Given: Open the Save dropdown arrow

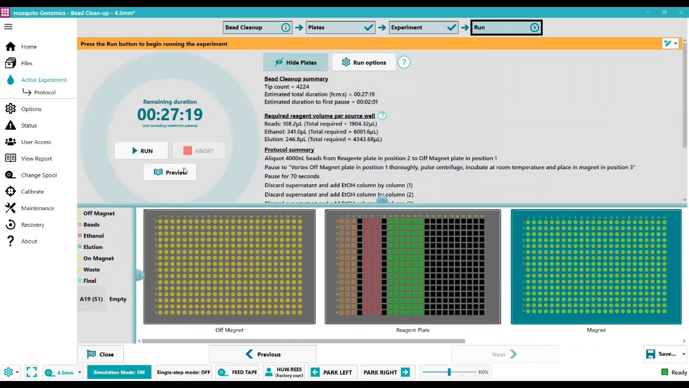Looking at the screenshot, I should click(684, 354).
